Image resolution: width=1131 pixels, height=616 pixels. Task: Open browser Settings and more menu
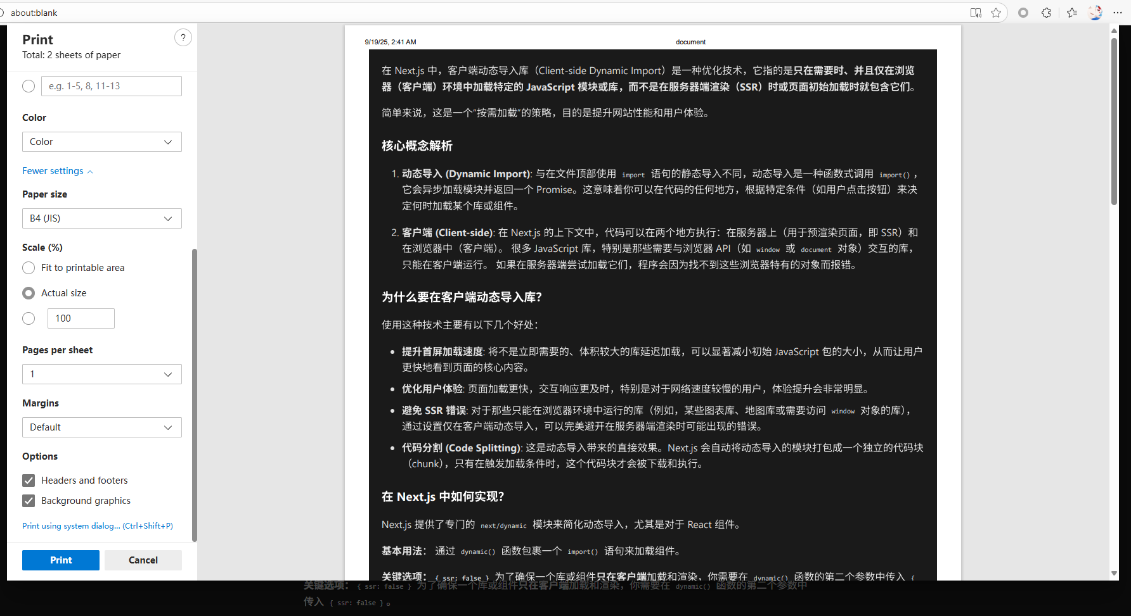1118,13
